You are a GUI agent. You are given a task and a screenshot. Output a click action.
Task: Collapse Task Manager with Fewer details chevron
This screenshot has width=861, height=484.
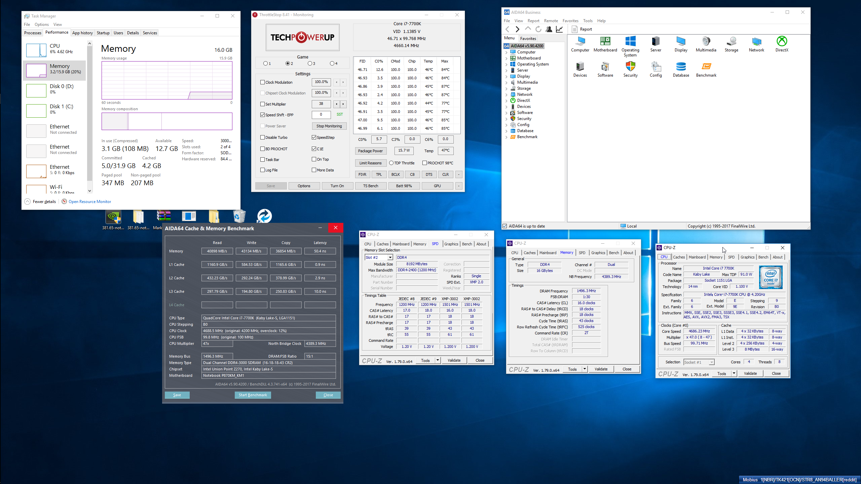tap(27, 201)
